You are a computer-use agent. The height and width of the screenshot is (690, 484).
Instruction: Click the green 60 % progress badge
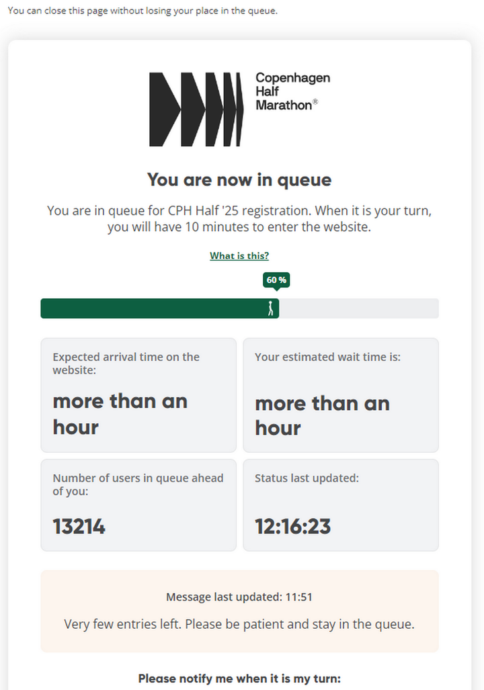(276, 279)
